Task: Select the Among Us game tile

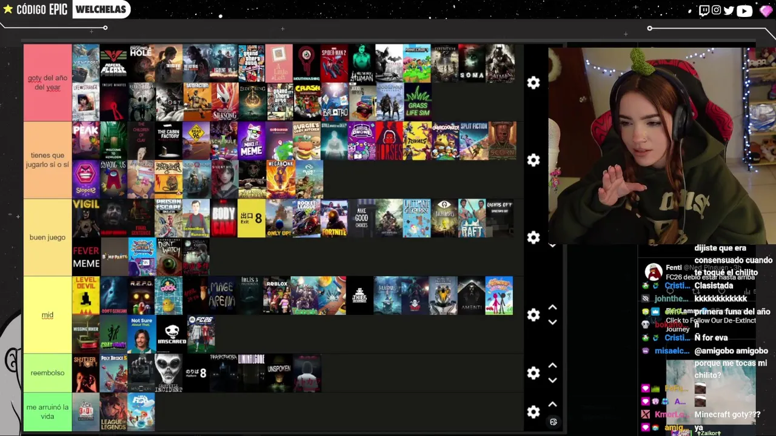Action: point(113,179)
